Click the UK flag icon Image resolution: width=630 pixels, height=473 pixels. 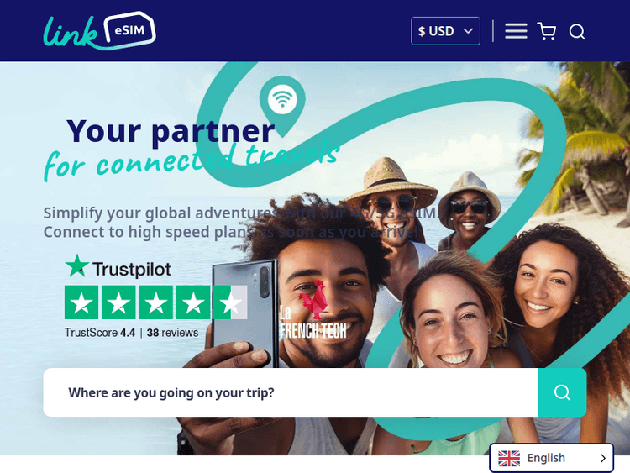509,458
